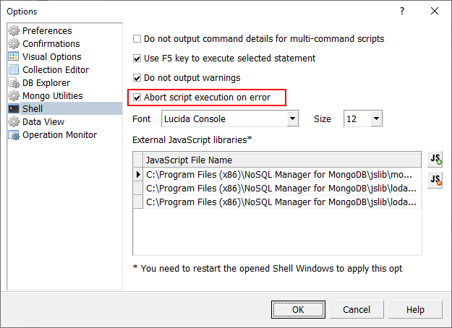Click the 'JavaScript File Name' column header
This screenshot has height=328, width=452.
(282, 160)
